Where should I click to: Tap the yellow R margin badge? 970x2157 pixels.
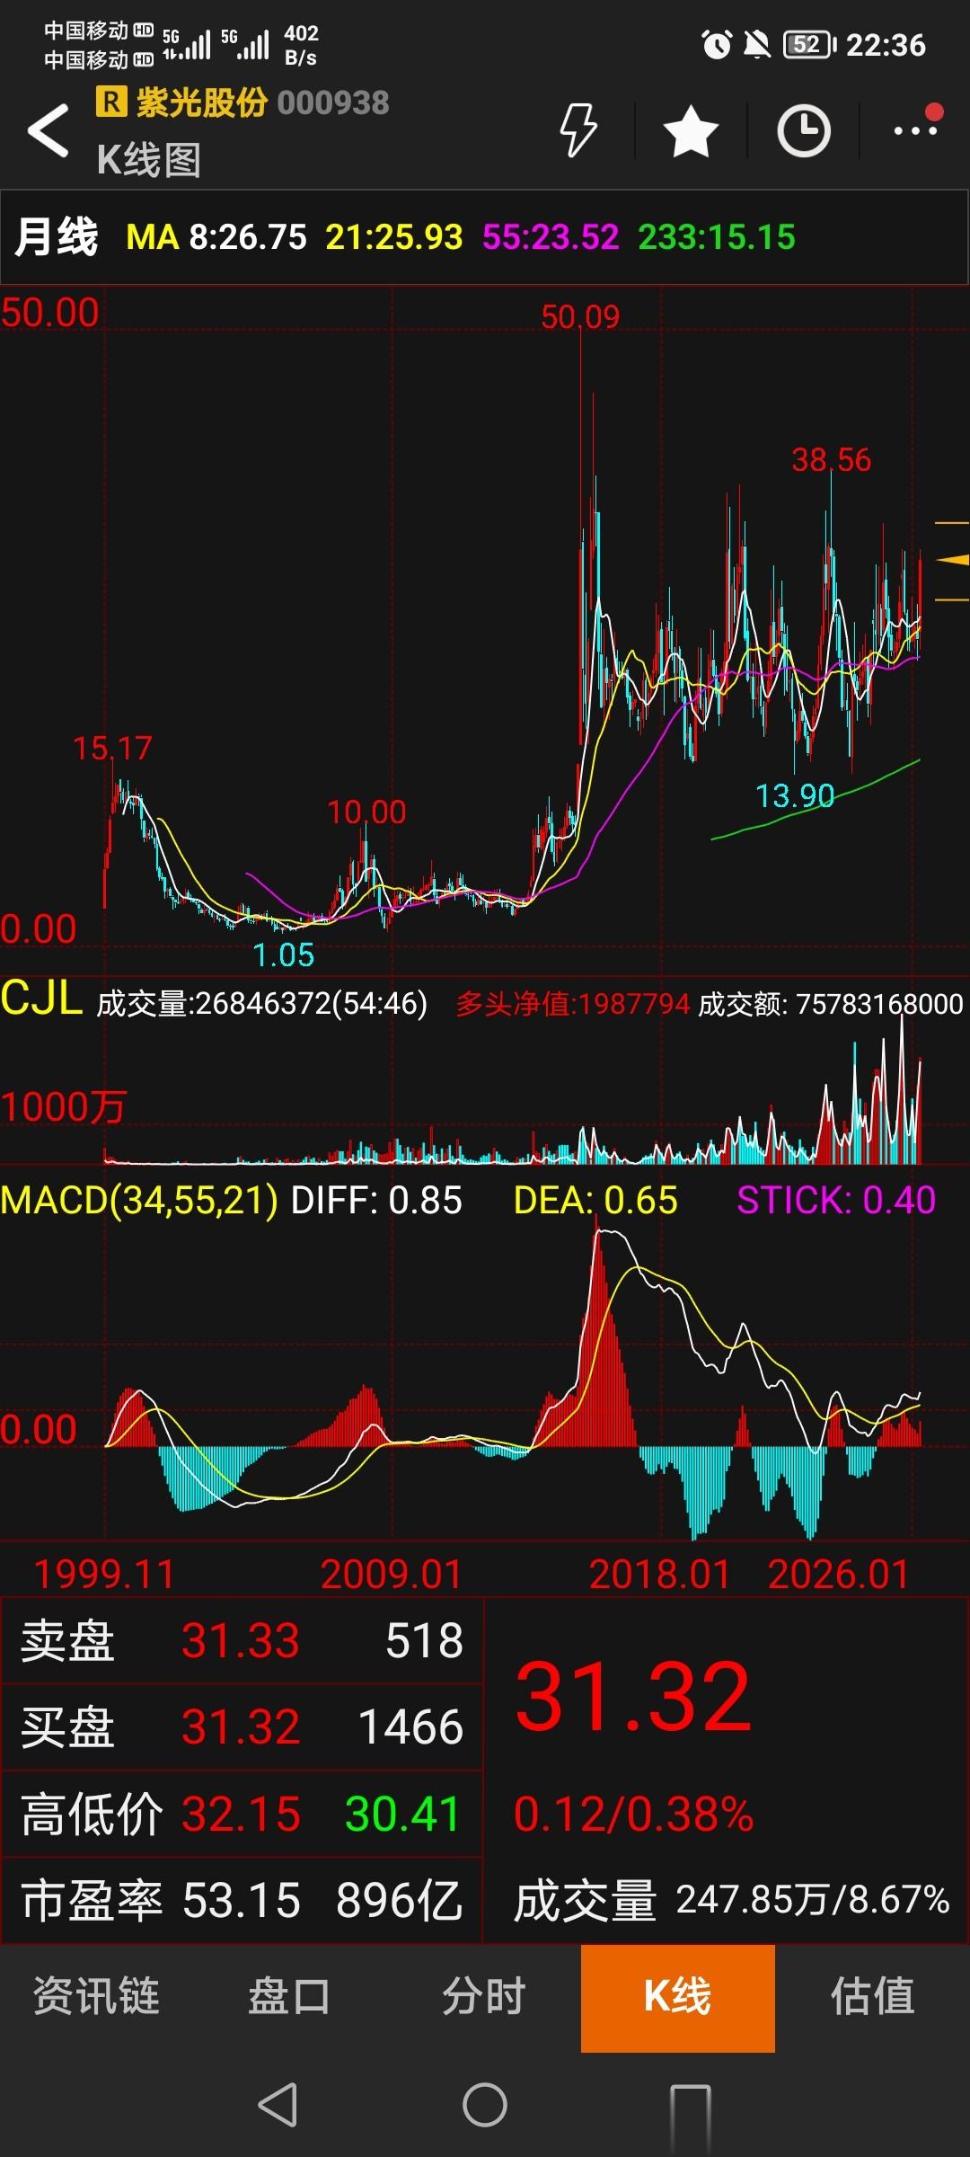pyautogui.click(x=111, y=102)
